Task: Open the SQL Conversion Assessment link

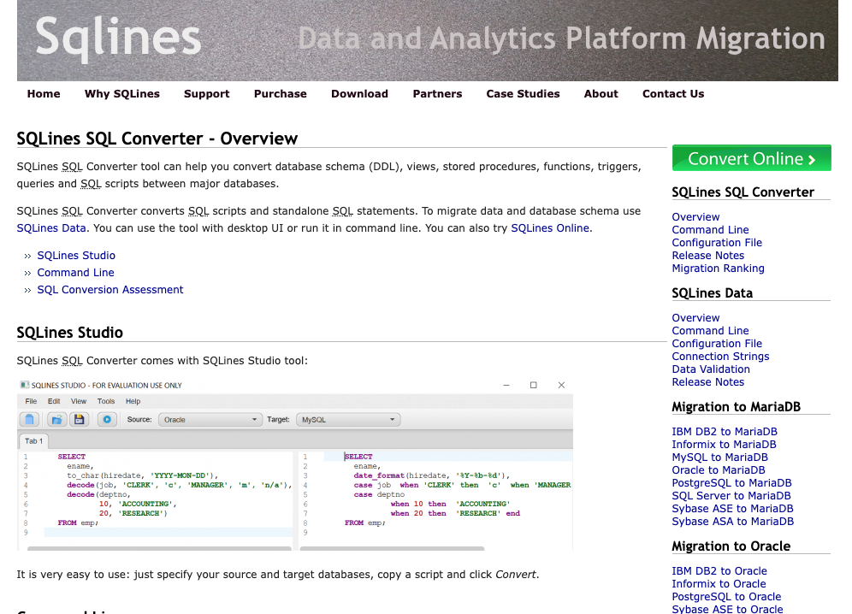Action: pos(110,290)
